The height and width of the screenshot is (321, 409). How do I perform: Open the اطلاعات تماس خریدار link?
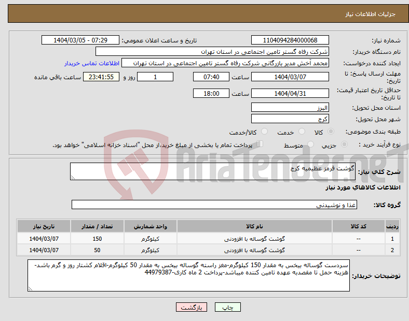92,63
